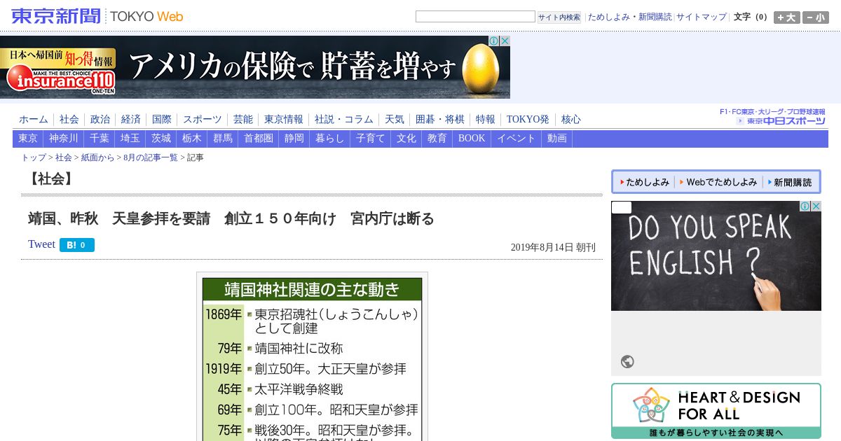Select the 栃木 regional tab
This screenshot has width=841, height=441.
pos(192,139)
